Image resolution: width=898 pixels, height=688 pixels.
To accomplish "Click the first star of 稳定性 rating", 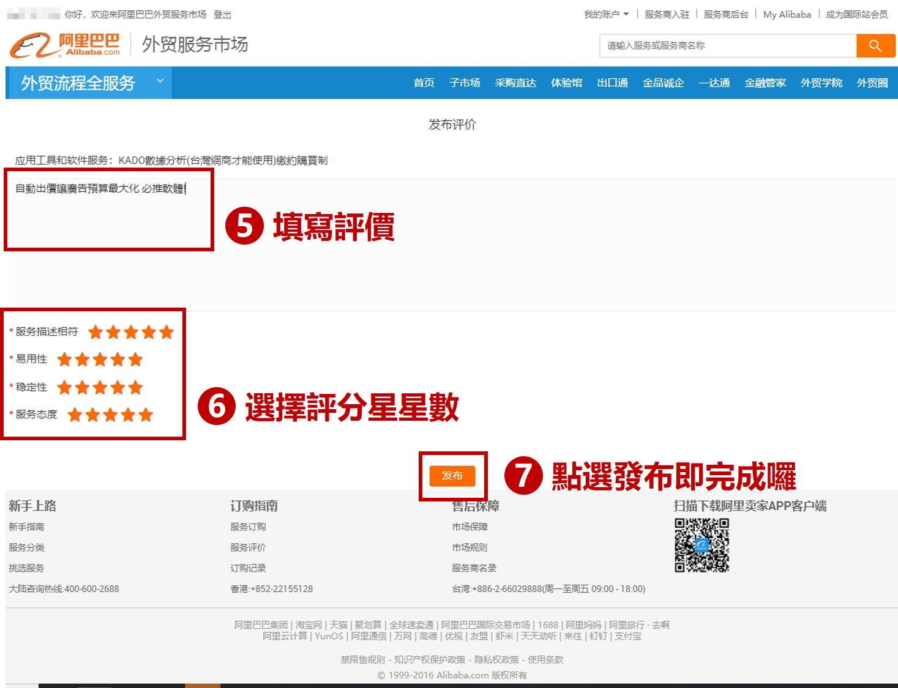I will pyautogui.click(x=64, y=387).
